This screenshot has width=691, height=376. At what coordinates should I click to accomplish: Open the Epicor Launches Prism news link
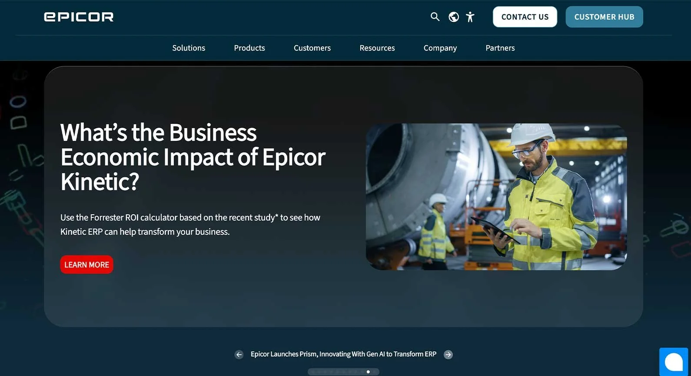coord(343,354)
